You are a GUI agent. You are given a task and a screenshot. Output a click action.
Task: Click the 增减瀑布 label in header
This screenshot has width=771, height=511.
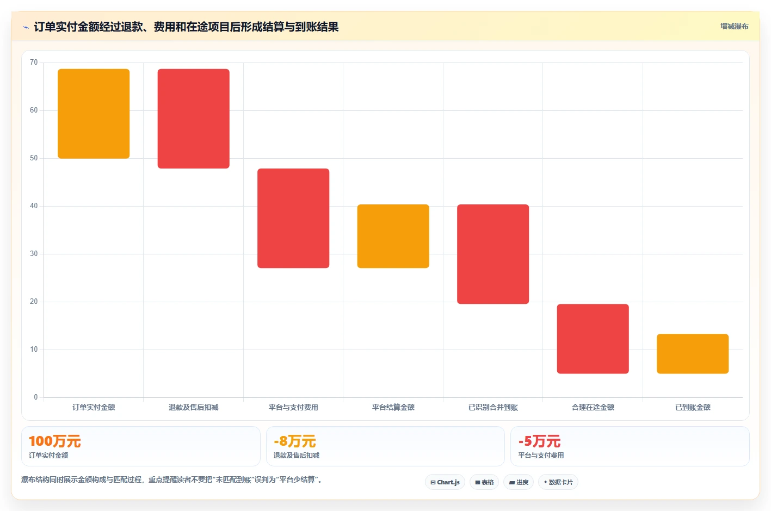[734, 26]
